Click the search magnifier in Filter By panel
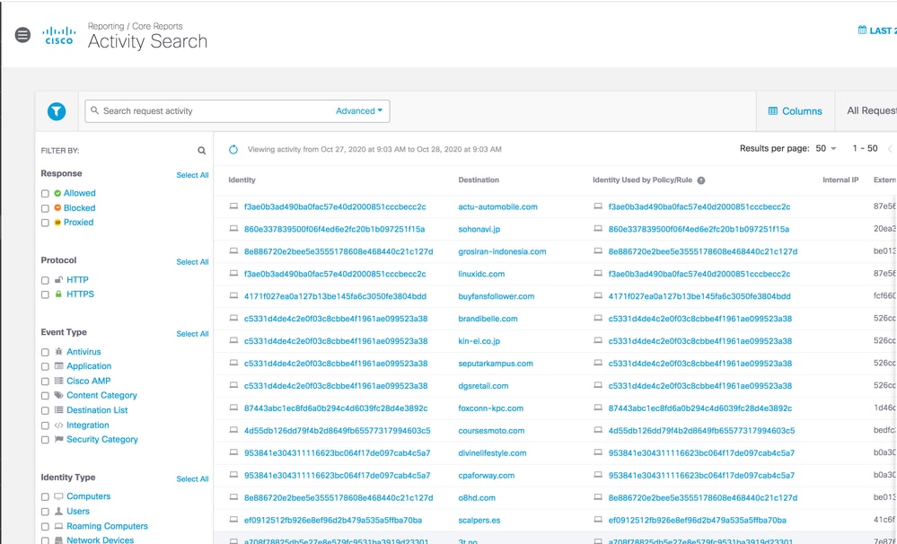This screenshot has width=897, height=544. pyautogui.click(x=201, y=151)
